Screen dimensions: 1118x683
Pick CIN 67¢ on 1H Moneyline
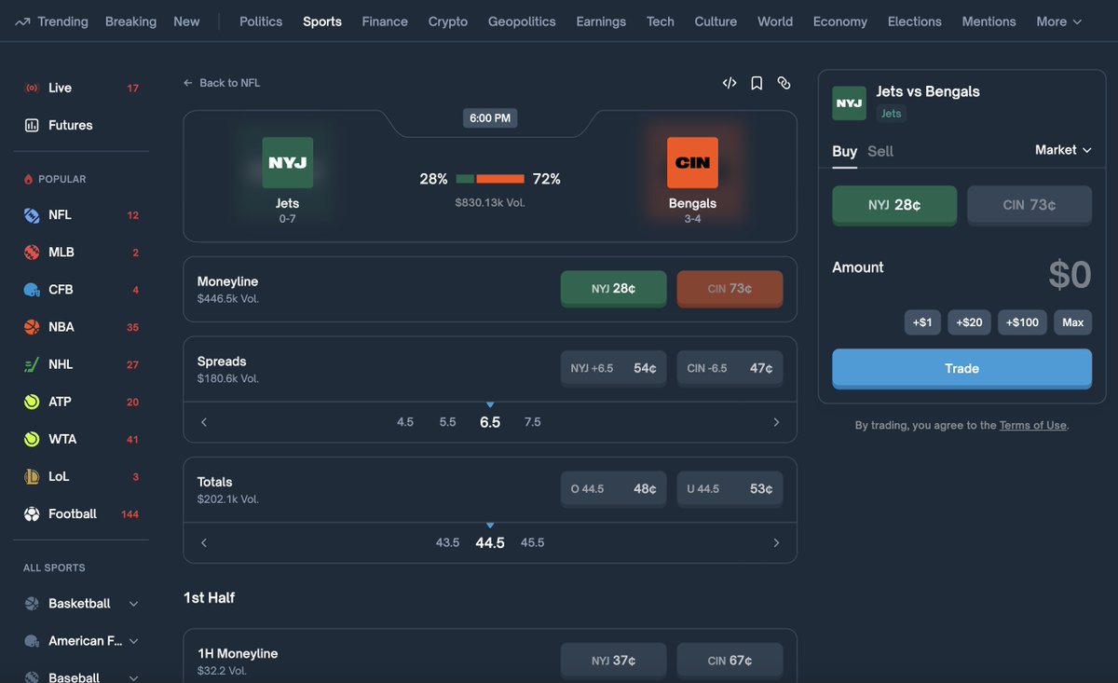click(729, 661)
